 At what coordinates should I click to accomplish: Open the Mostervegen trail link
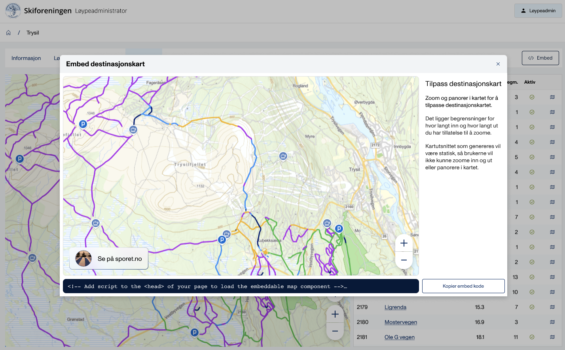400,322
